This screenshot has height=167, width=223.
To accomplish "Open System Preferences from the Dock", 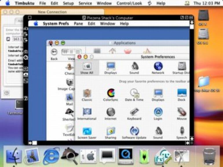I will (x=88, y=156).
